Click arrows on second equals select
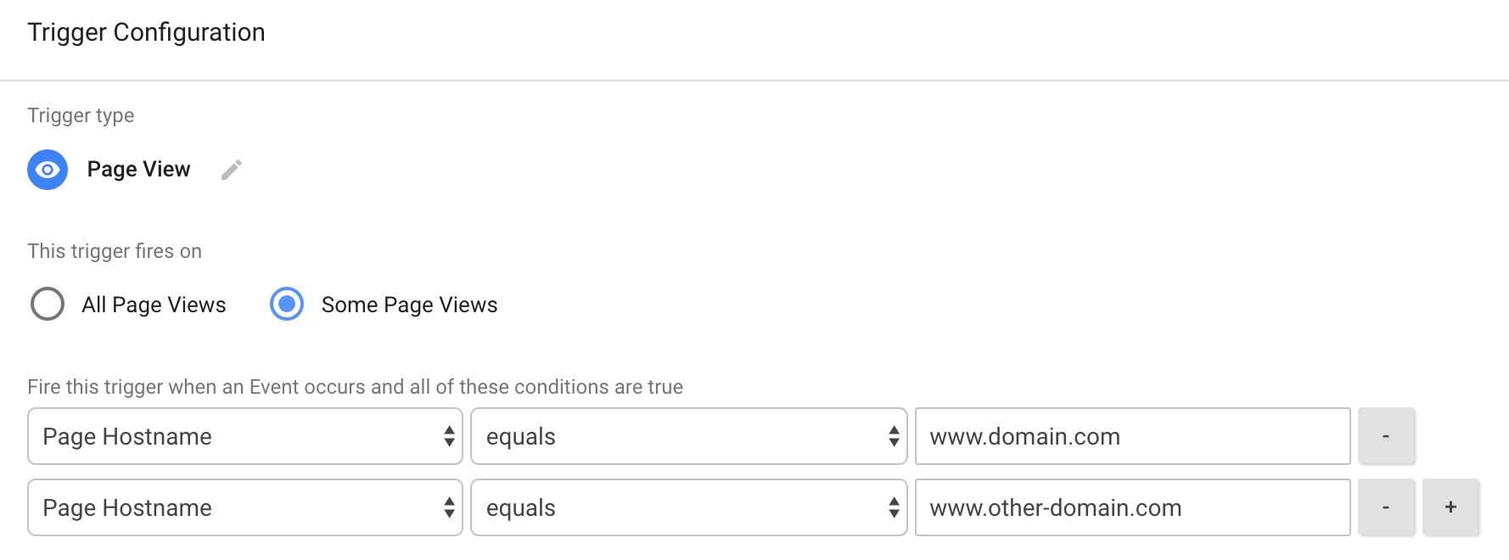 point(894,507)
